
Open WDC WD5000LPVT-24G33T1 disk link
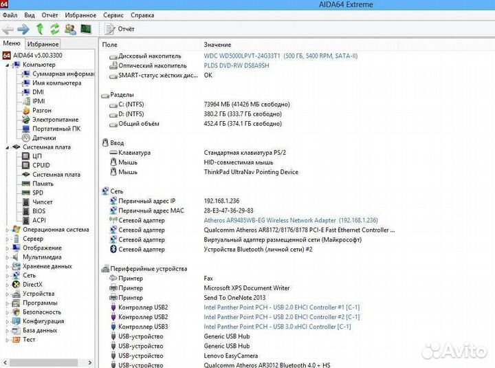[280, 56]
